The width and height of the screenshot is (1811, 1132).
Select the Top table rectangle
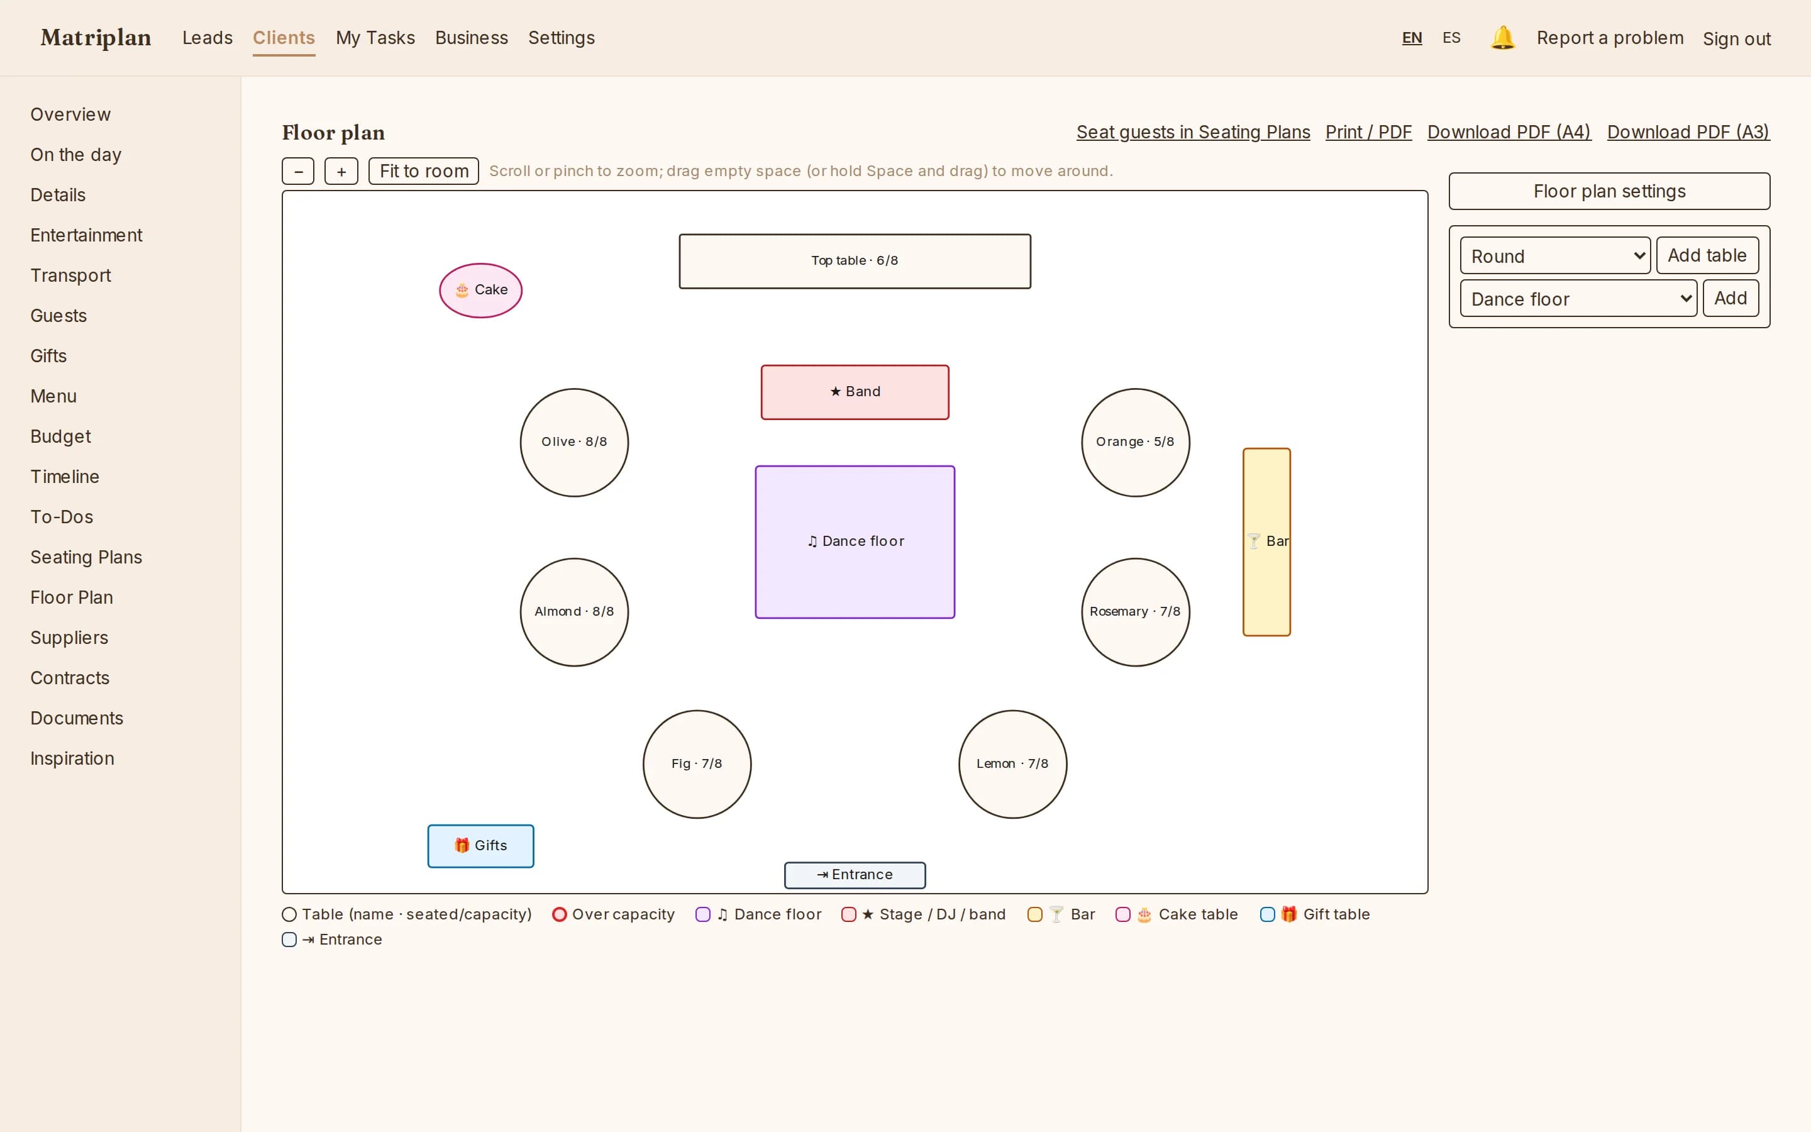tap(855, 261)
